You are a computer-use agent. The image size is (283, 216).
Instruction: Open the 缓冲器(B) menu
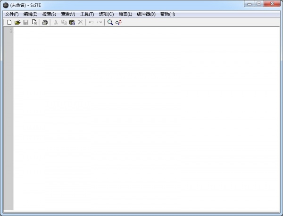point(146,14)
